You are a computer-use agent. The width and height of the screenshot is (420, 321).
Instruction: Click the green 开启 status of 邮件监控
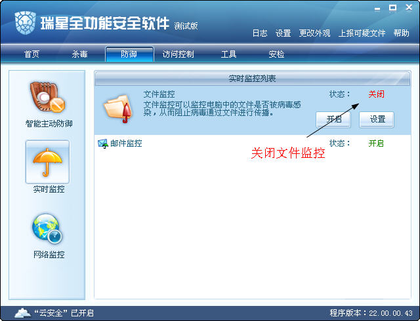376,143
